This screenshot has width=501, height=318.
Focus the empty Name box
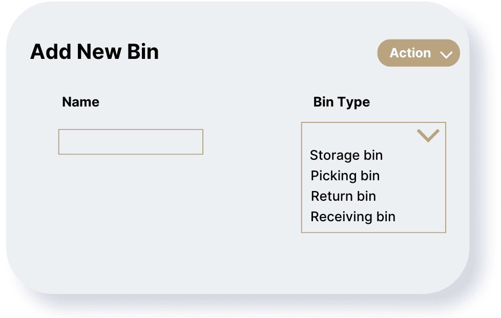click(x=131, y=142)
